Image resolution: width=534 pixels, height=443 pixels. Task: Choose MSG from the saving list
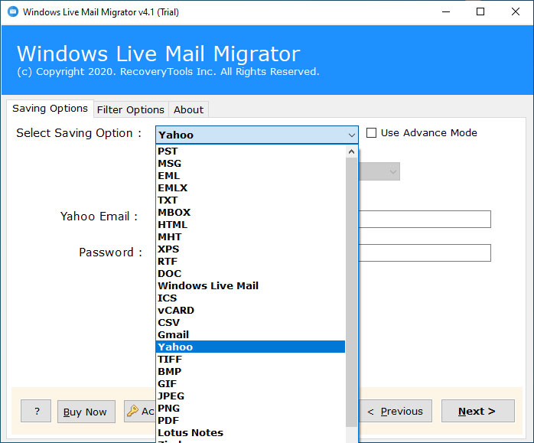click(251, 164)
